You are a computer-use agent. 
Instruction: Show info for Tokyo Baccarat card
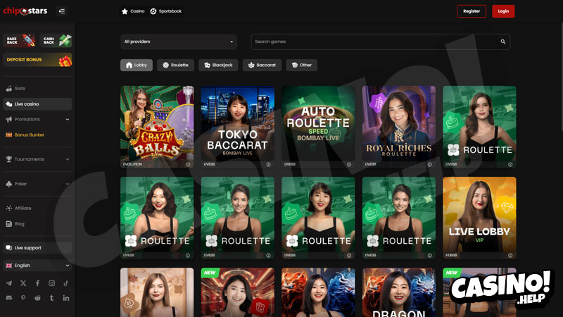click(x=268, y=165)
